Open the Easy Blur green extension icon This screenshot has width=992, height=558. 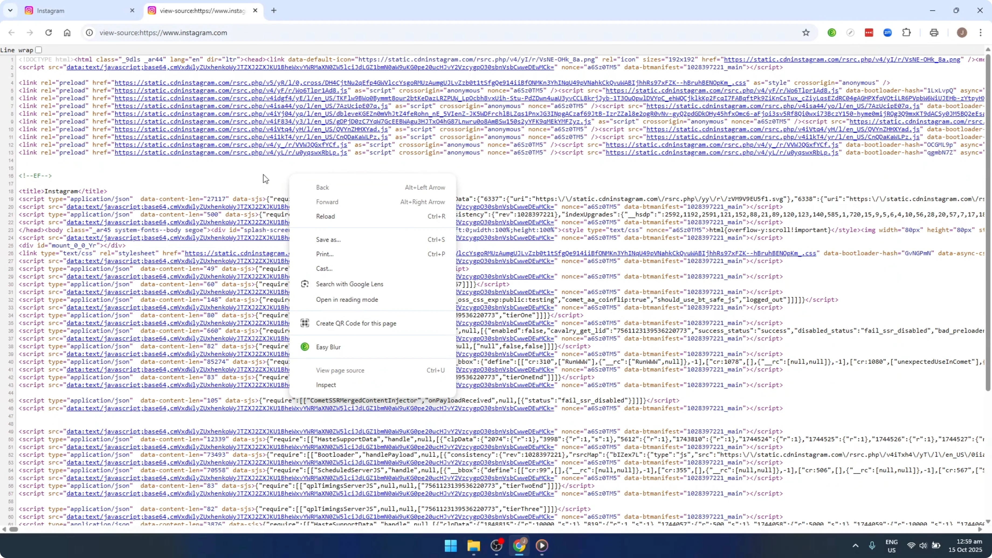(x=832, y=33)
